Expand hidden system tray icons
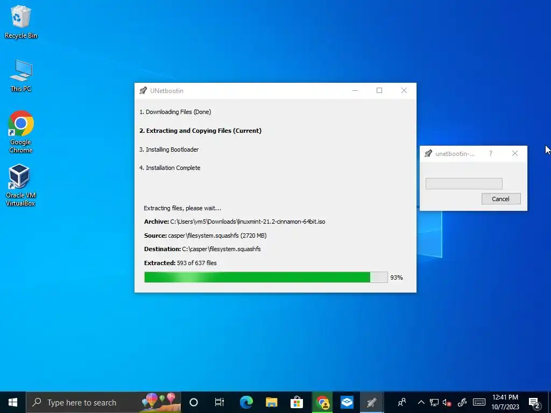The width and height of the screenshot is (551, 413). (421, 402)
